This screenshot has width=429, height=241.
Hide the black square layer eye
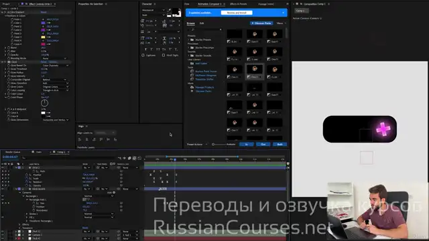pos(3,189)
